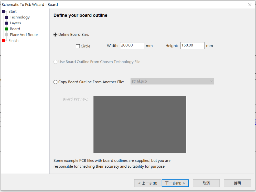256x192 pixels.
Task: Select Layers in the wizard step list
Action: click(15, 23)
